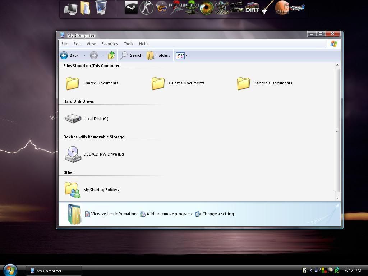This screenshot has height=276, width=368.
Task: Start DiRT from the dock
Action: (x=252, y=9)
